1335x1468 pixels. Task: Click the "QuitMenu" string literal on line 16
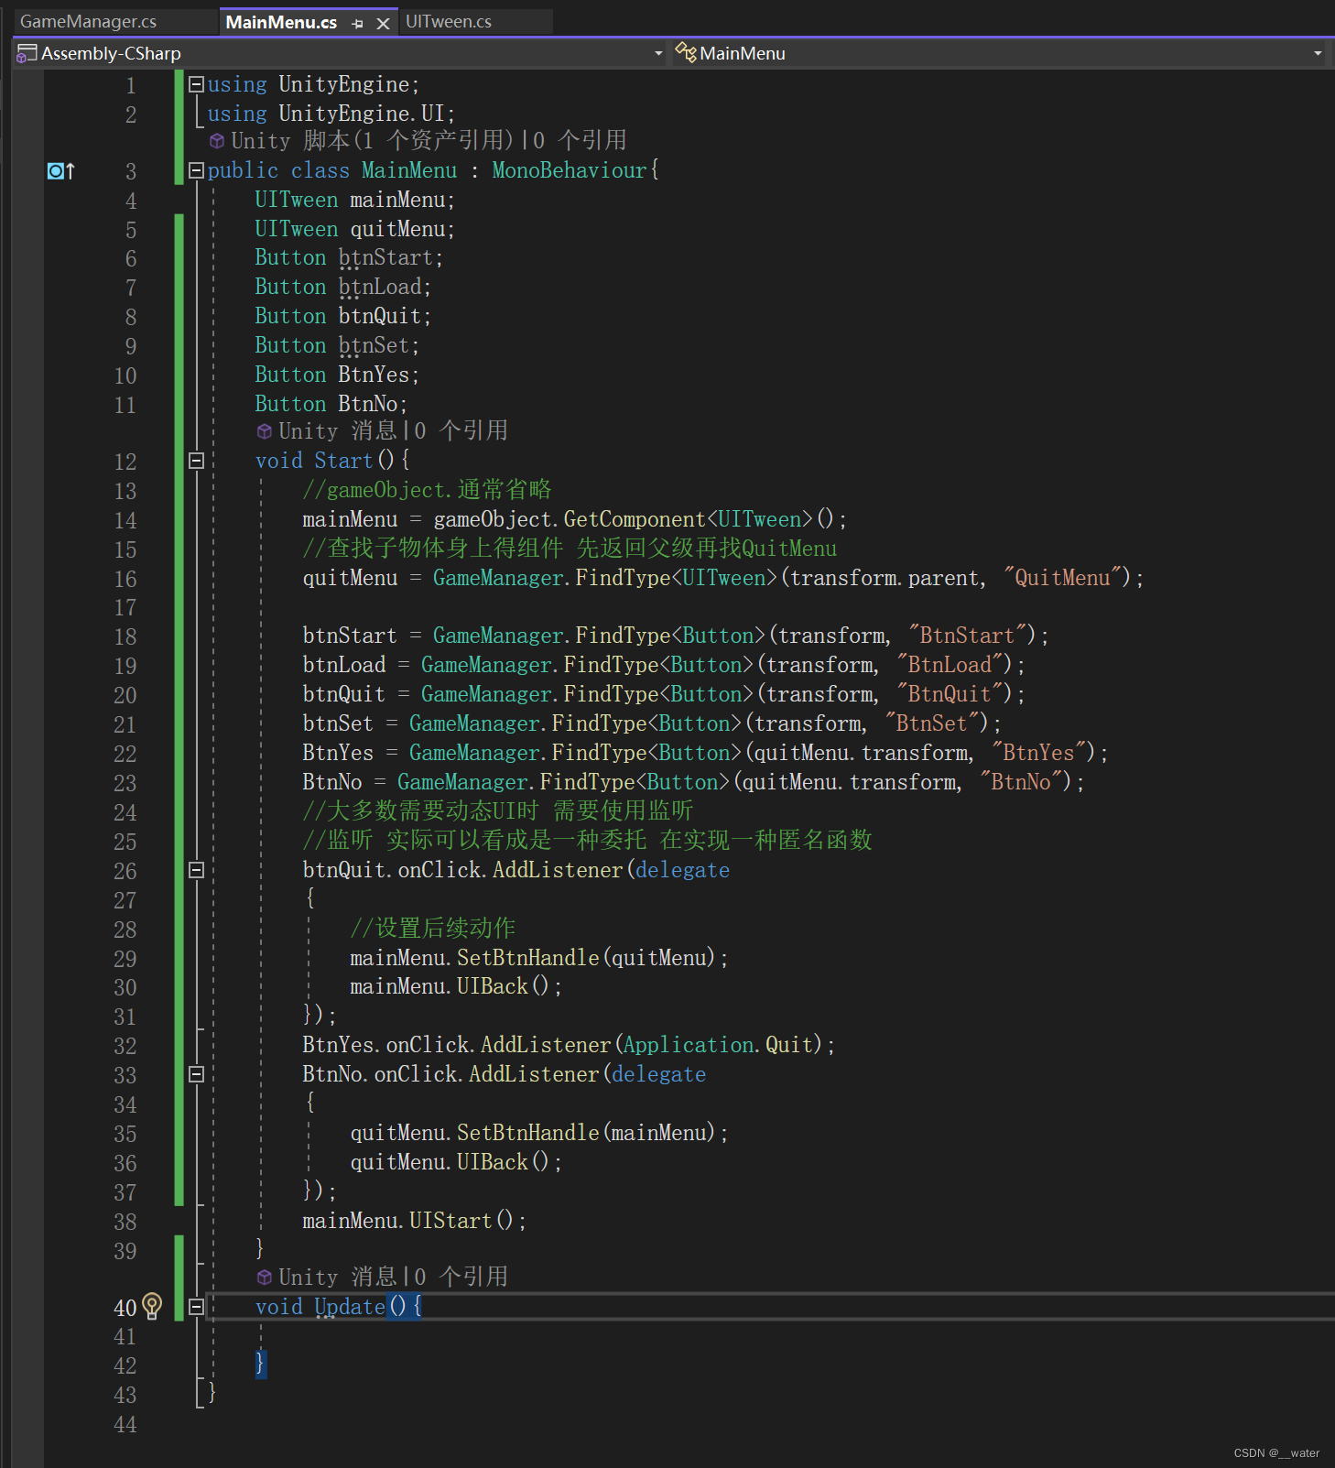1062,578
